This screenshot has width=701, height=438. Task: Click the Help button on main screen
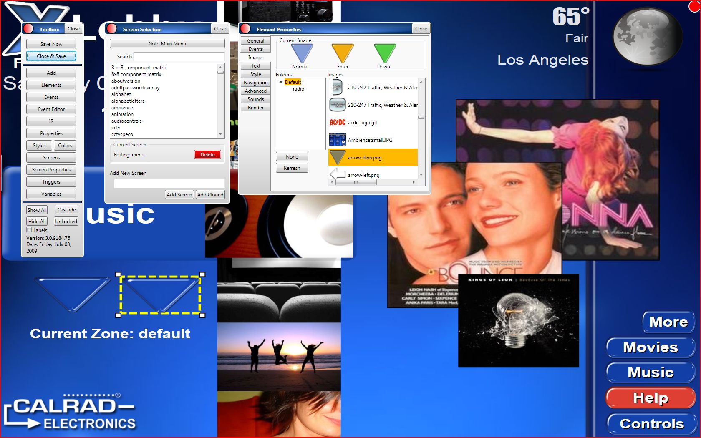[x=651, y=398]
